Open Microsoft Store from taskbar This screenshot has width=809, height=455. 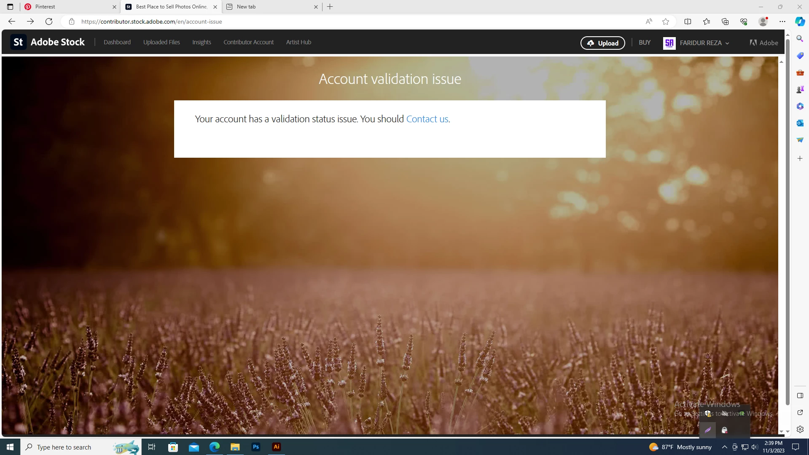173,447
